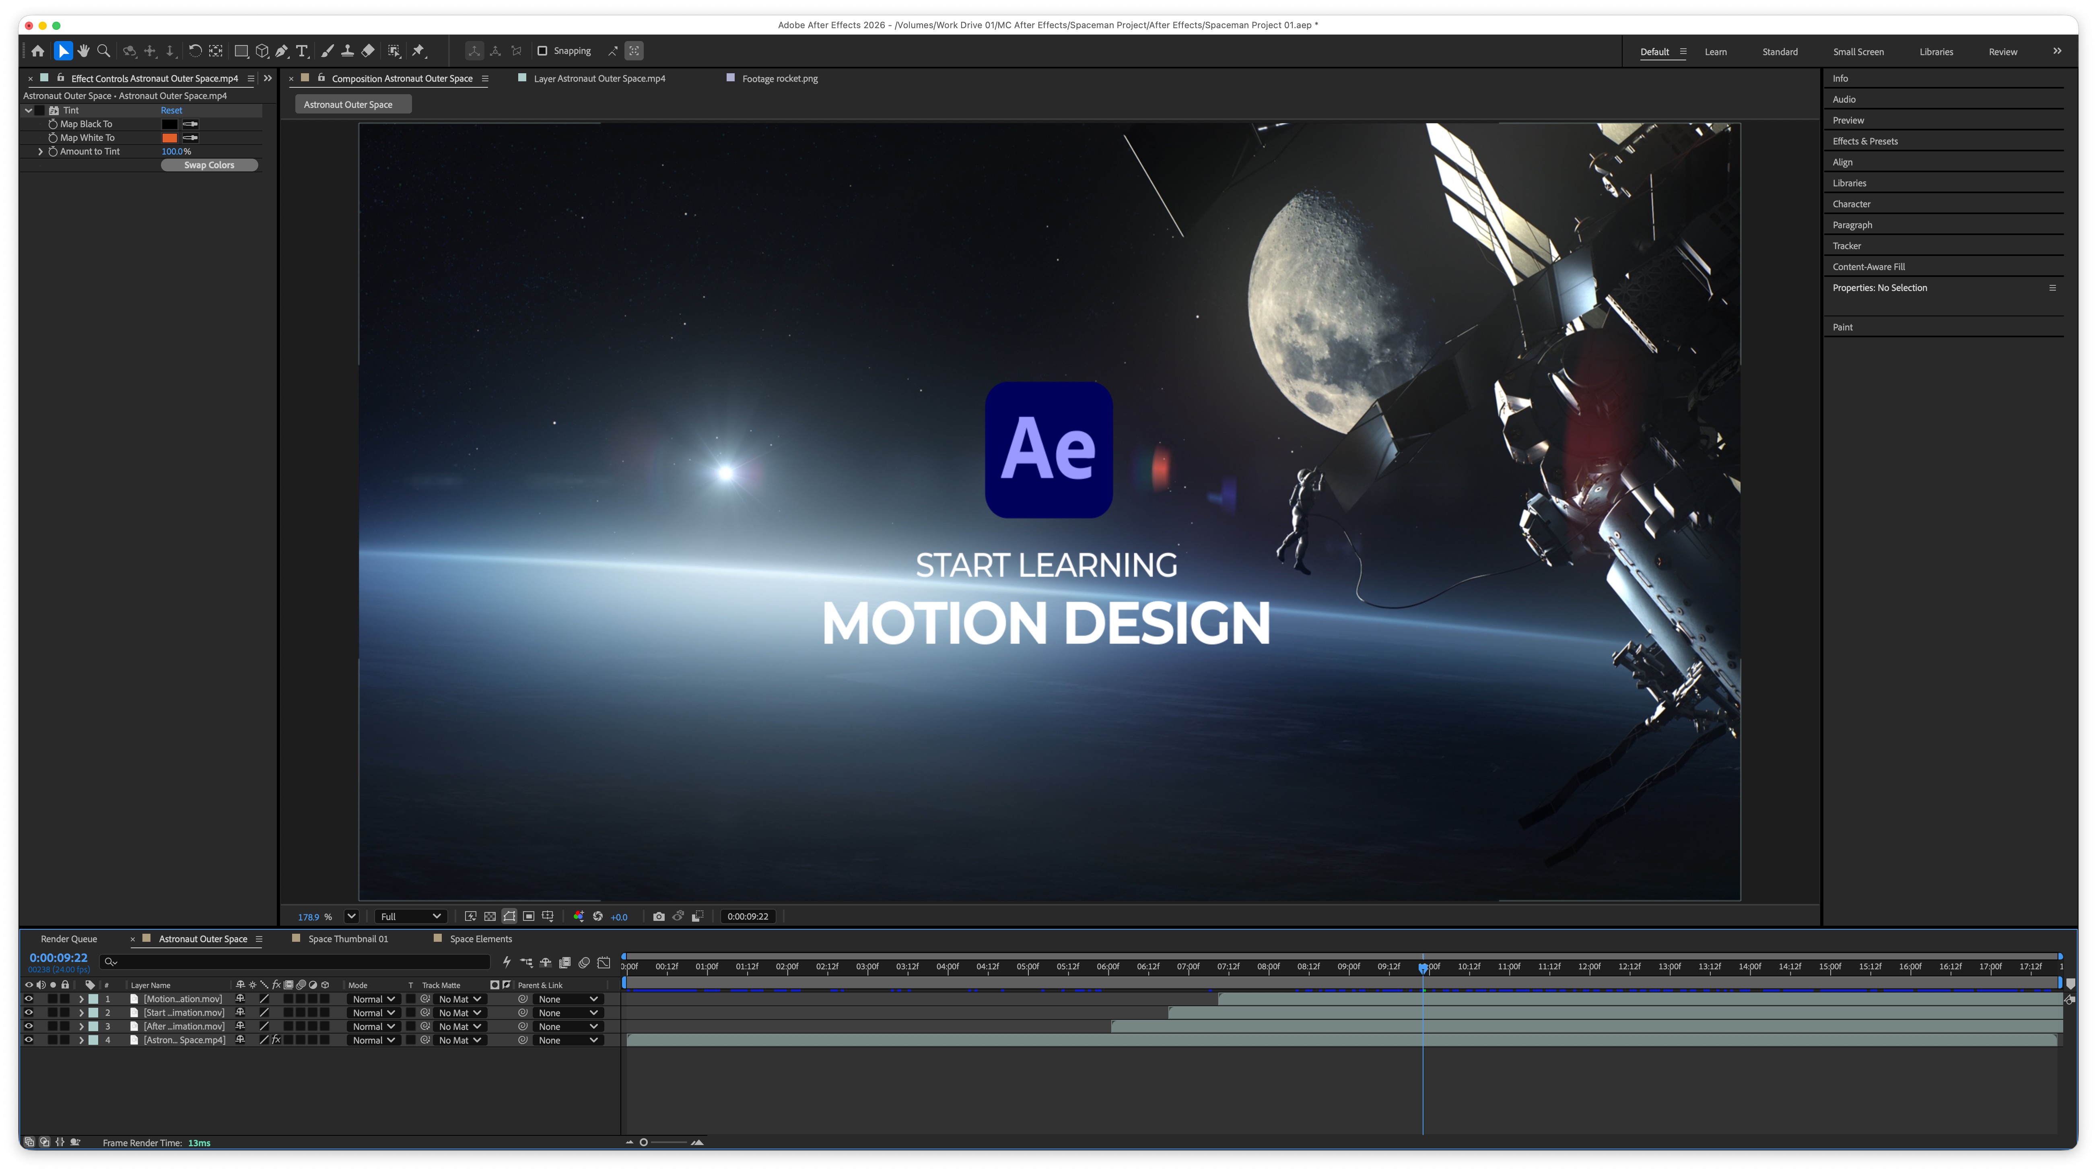Open Parent & Link dropdown for layer 1
This screenshot has width=2097, height=1172.
pos(567,999)
